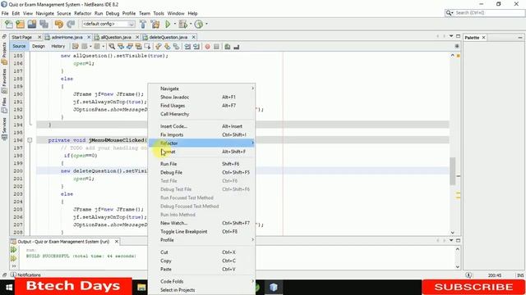Choose Debug File from the context menu

point(201,172)
